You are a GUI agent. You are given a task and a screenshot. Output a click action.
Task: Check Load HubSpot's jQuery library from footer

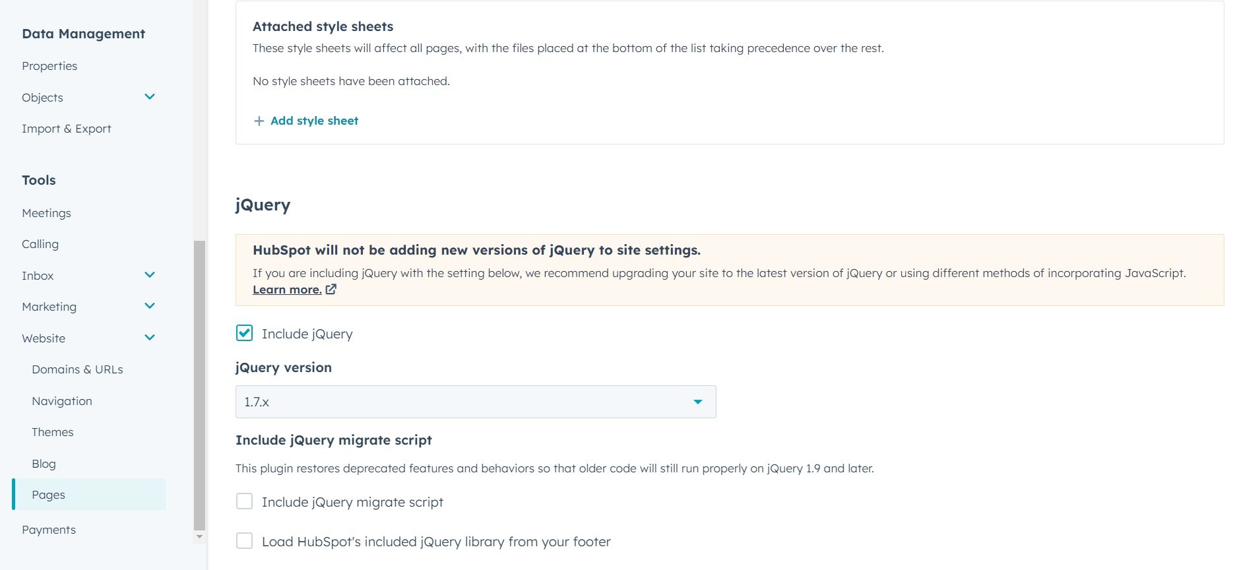244,540
